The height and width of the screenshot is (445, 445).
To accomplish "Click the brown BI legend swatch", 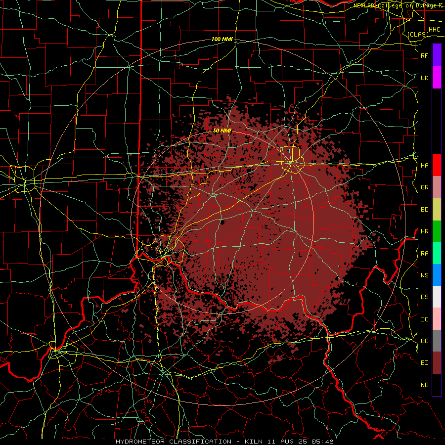I will (437, 363).
